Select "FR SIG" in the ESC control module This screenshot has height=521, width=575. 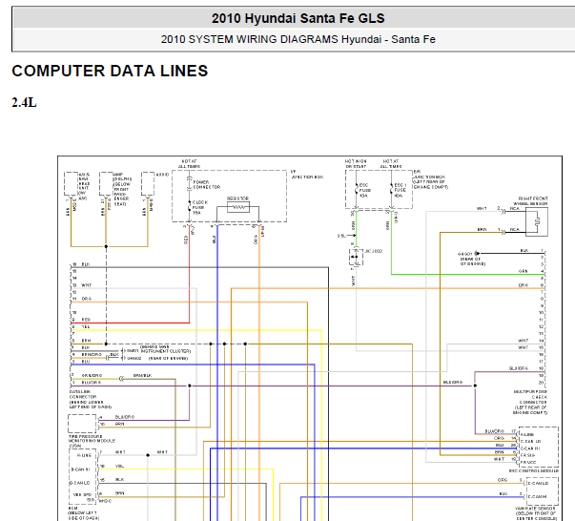click(527, 455)
